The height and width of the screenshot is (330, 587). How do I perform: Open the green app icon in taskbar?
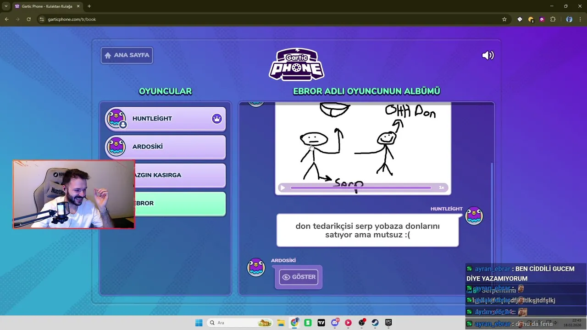(x=308, y=323)
